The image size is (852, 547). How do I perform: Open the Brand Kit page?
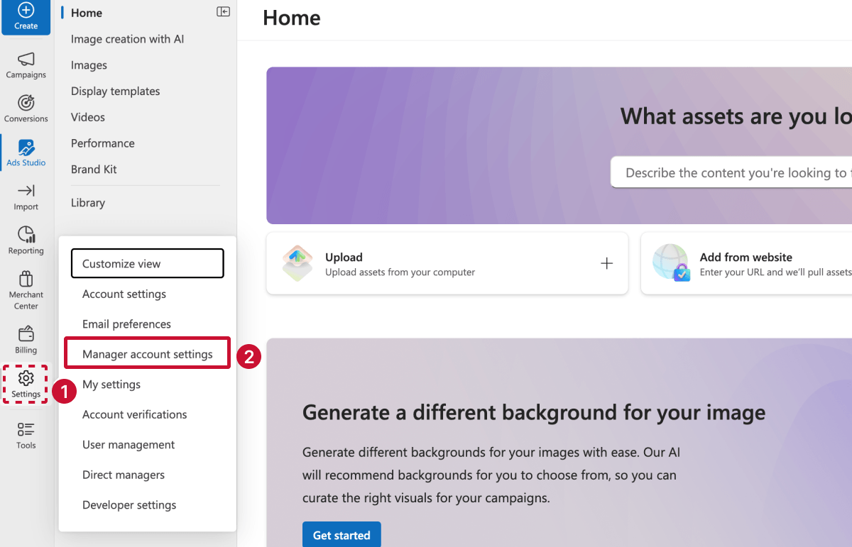[x=93, y=169]
